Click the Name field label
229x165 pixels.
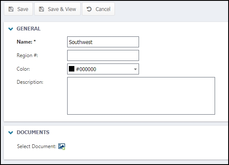[x=26, y=42]
